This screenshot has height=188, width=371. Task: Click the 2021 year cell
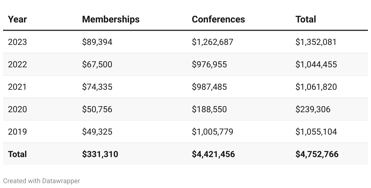17,87
